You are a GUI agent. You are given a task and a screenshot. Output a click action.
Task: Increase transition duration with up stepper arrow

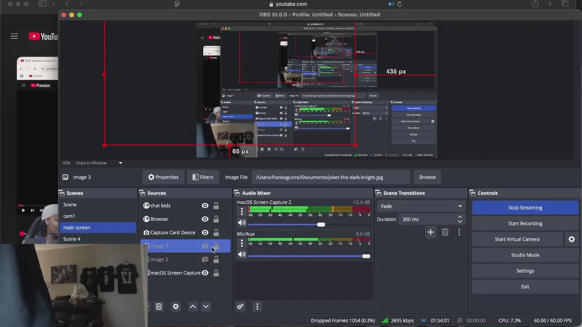(x=460, y=217)
